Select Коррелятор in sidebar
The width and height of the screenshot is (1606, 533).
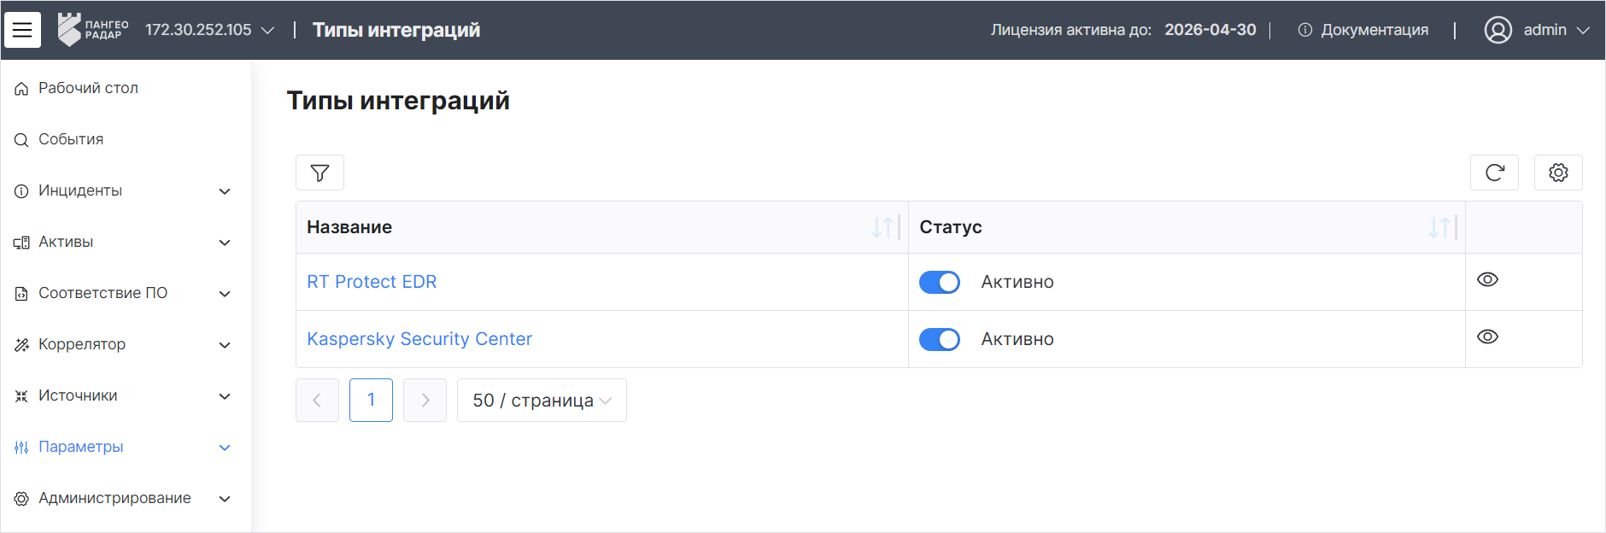(x=82, y=344)
